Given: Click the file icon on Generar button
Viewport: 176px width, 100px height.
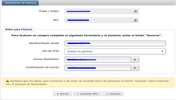Looking at the screenshot, I should (x=107, y=94).
